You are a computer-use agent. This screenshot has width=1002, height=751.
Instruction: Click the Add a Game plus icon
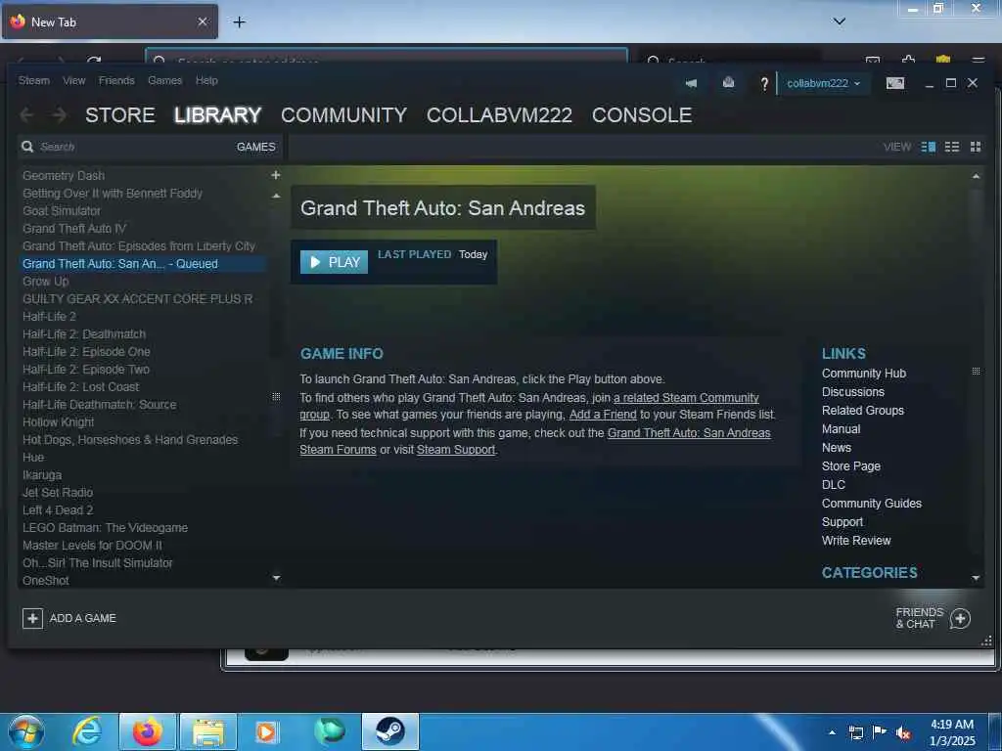pyautogui.click(x=32, y=618)
